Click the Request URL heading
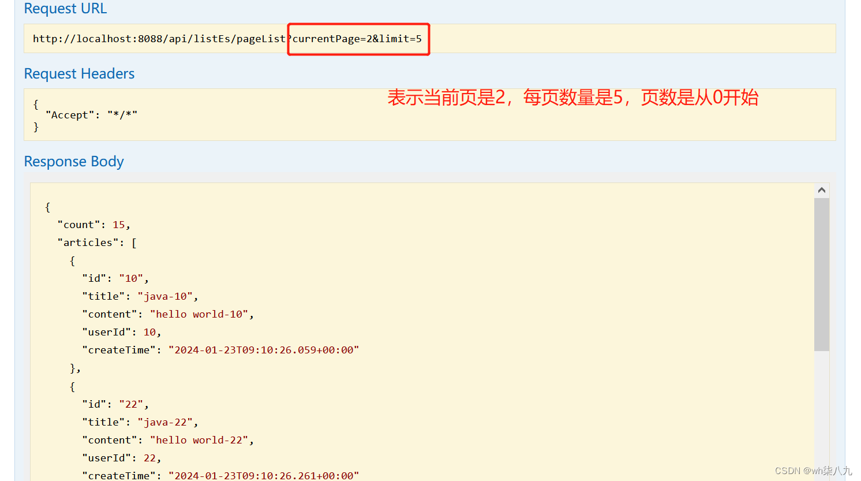The width and height of the screenshot is (861, 481). pyautogui.click(x=65, y=9)
